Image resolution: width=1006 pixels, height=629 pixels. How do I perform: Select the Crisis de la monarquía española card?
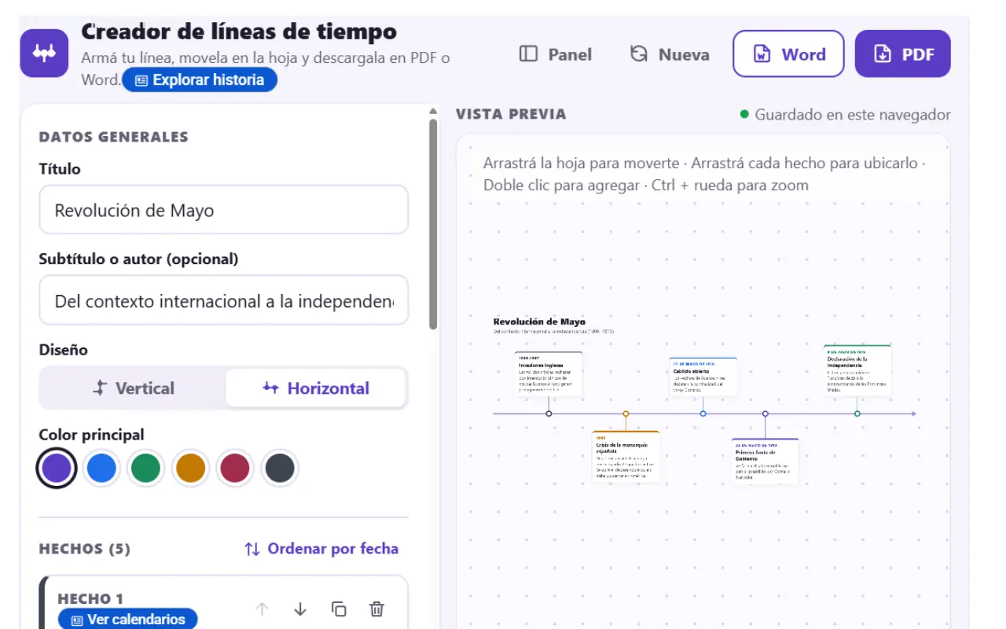point(626,456)
